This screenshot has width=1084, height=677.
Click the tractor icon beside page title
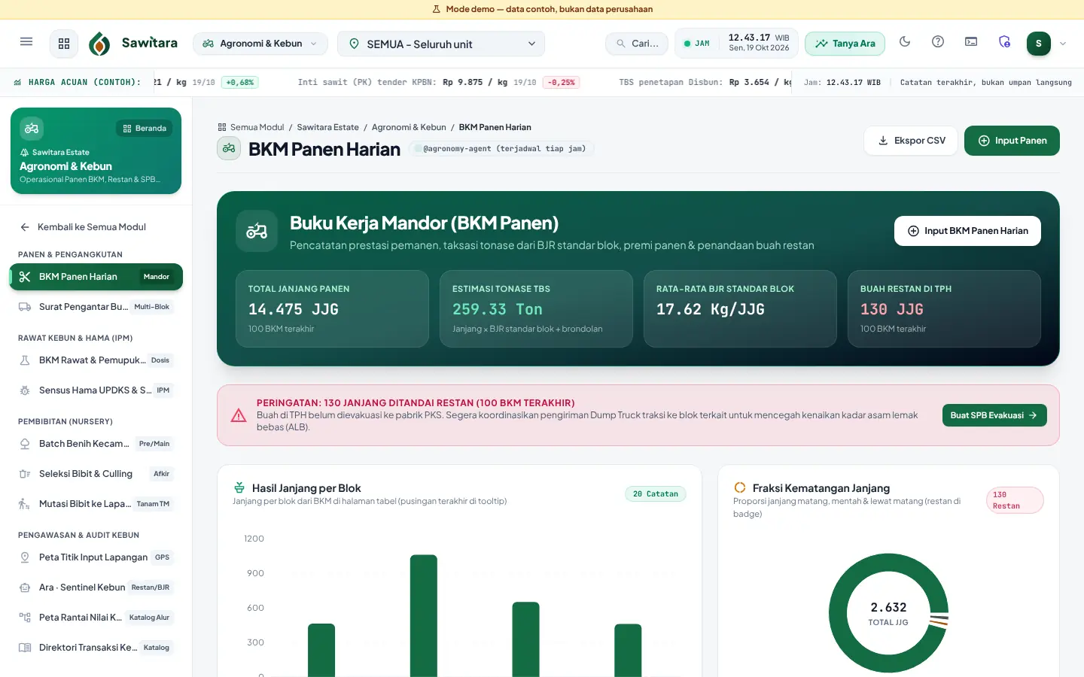point(229,149)
